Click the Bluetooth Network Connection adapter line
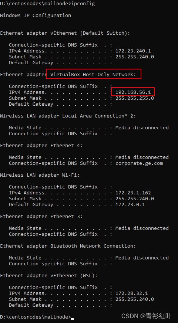The height and width of the screenshot is (323, 178). tap(68, 246)
